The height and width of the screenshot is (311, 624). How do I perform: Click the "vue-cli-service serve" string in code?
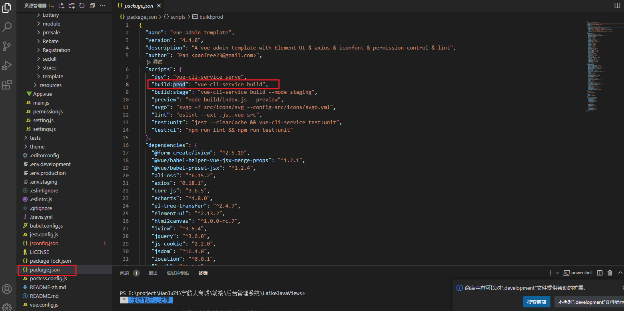209,77
